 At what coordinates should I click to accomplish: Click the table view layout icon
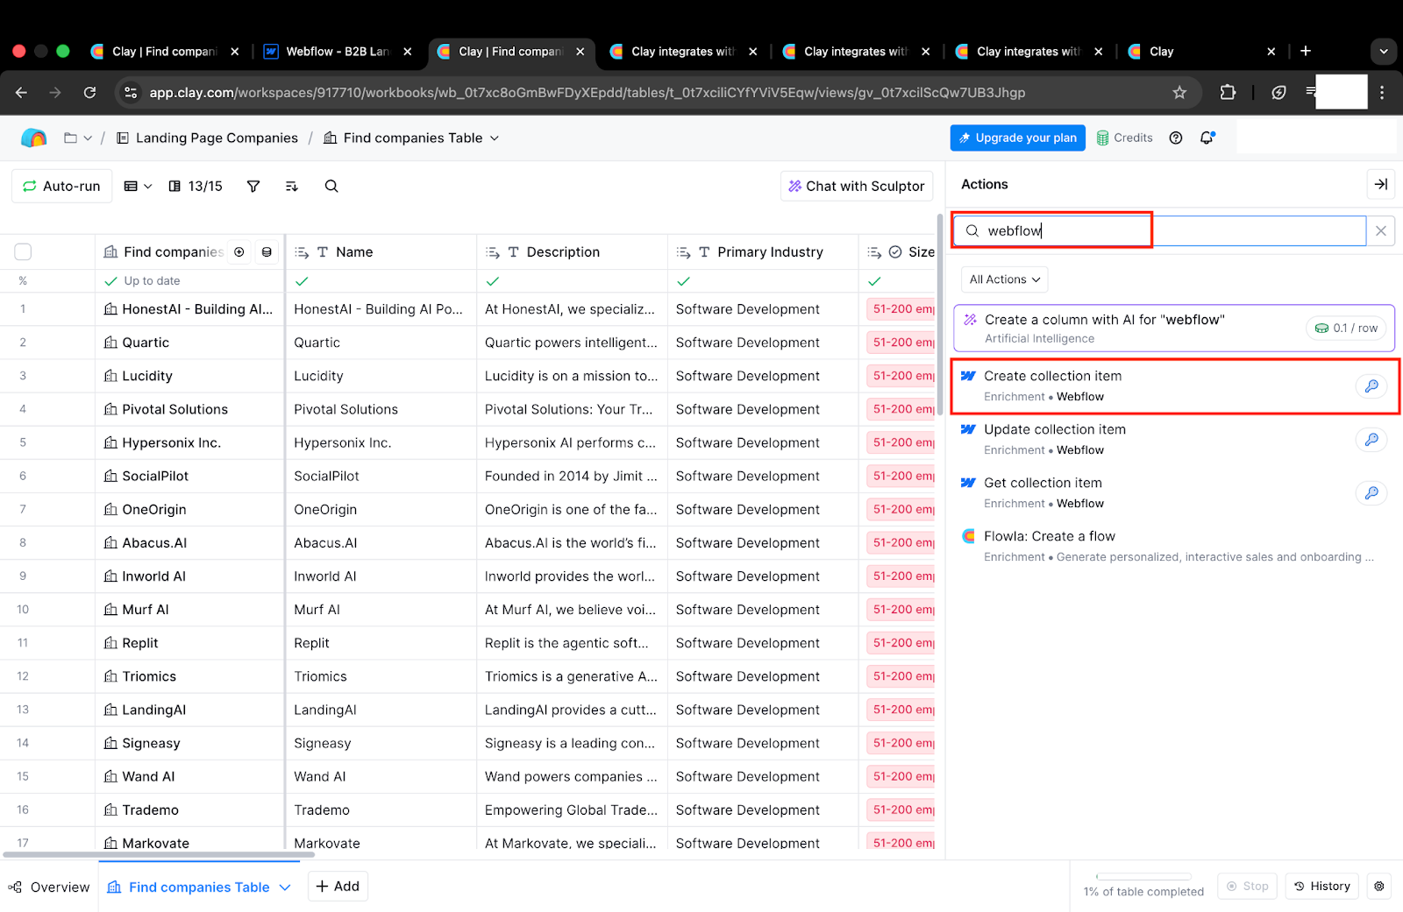[131, 186]
